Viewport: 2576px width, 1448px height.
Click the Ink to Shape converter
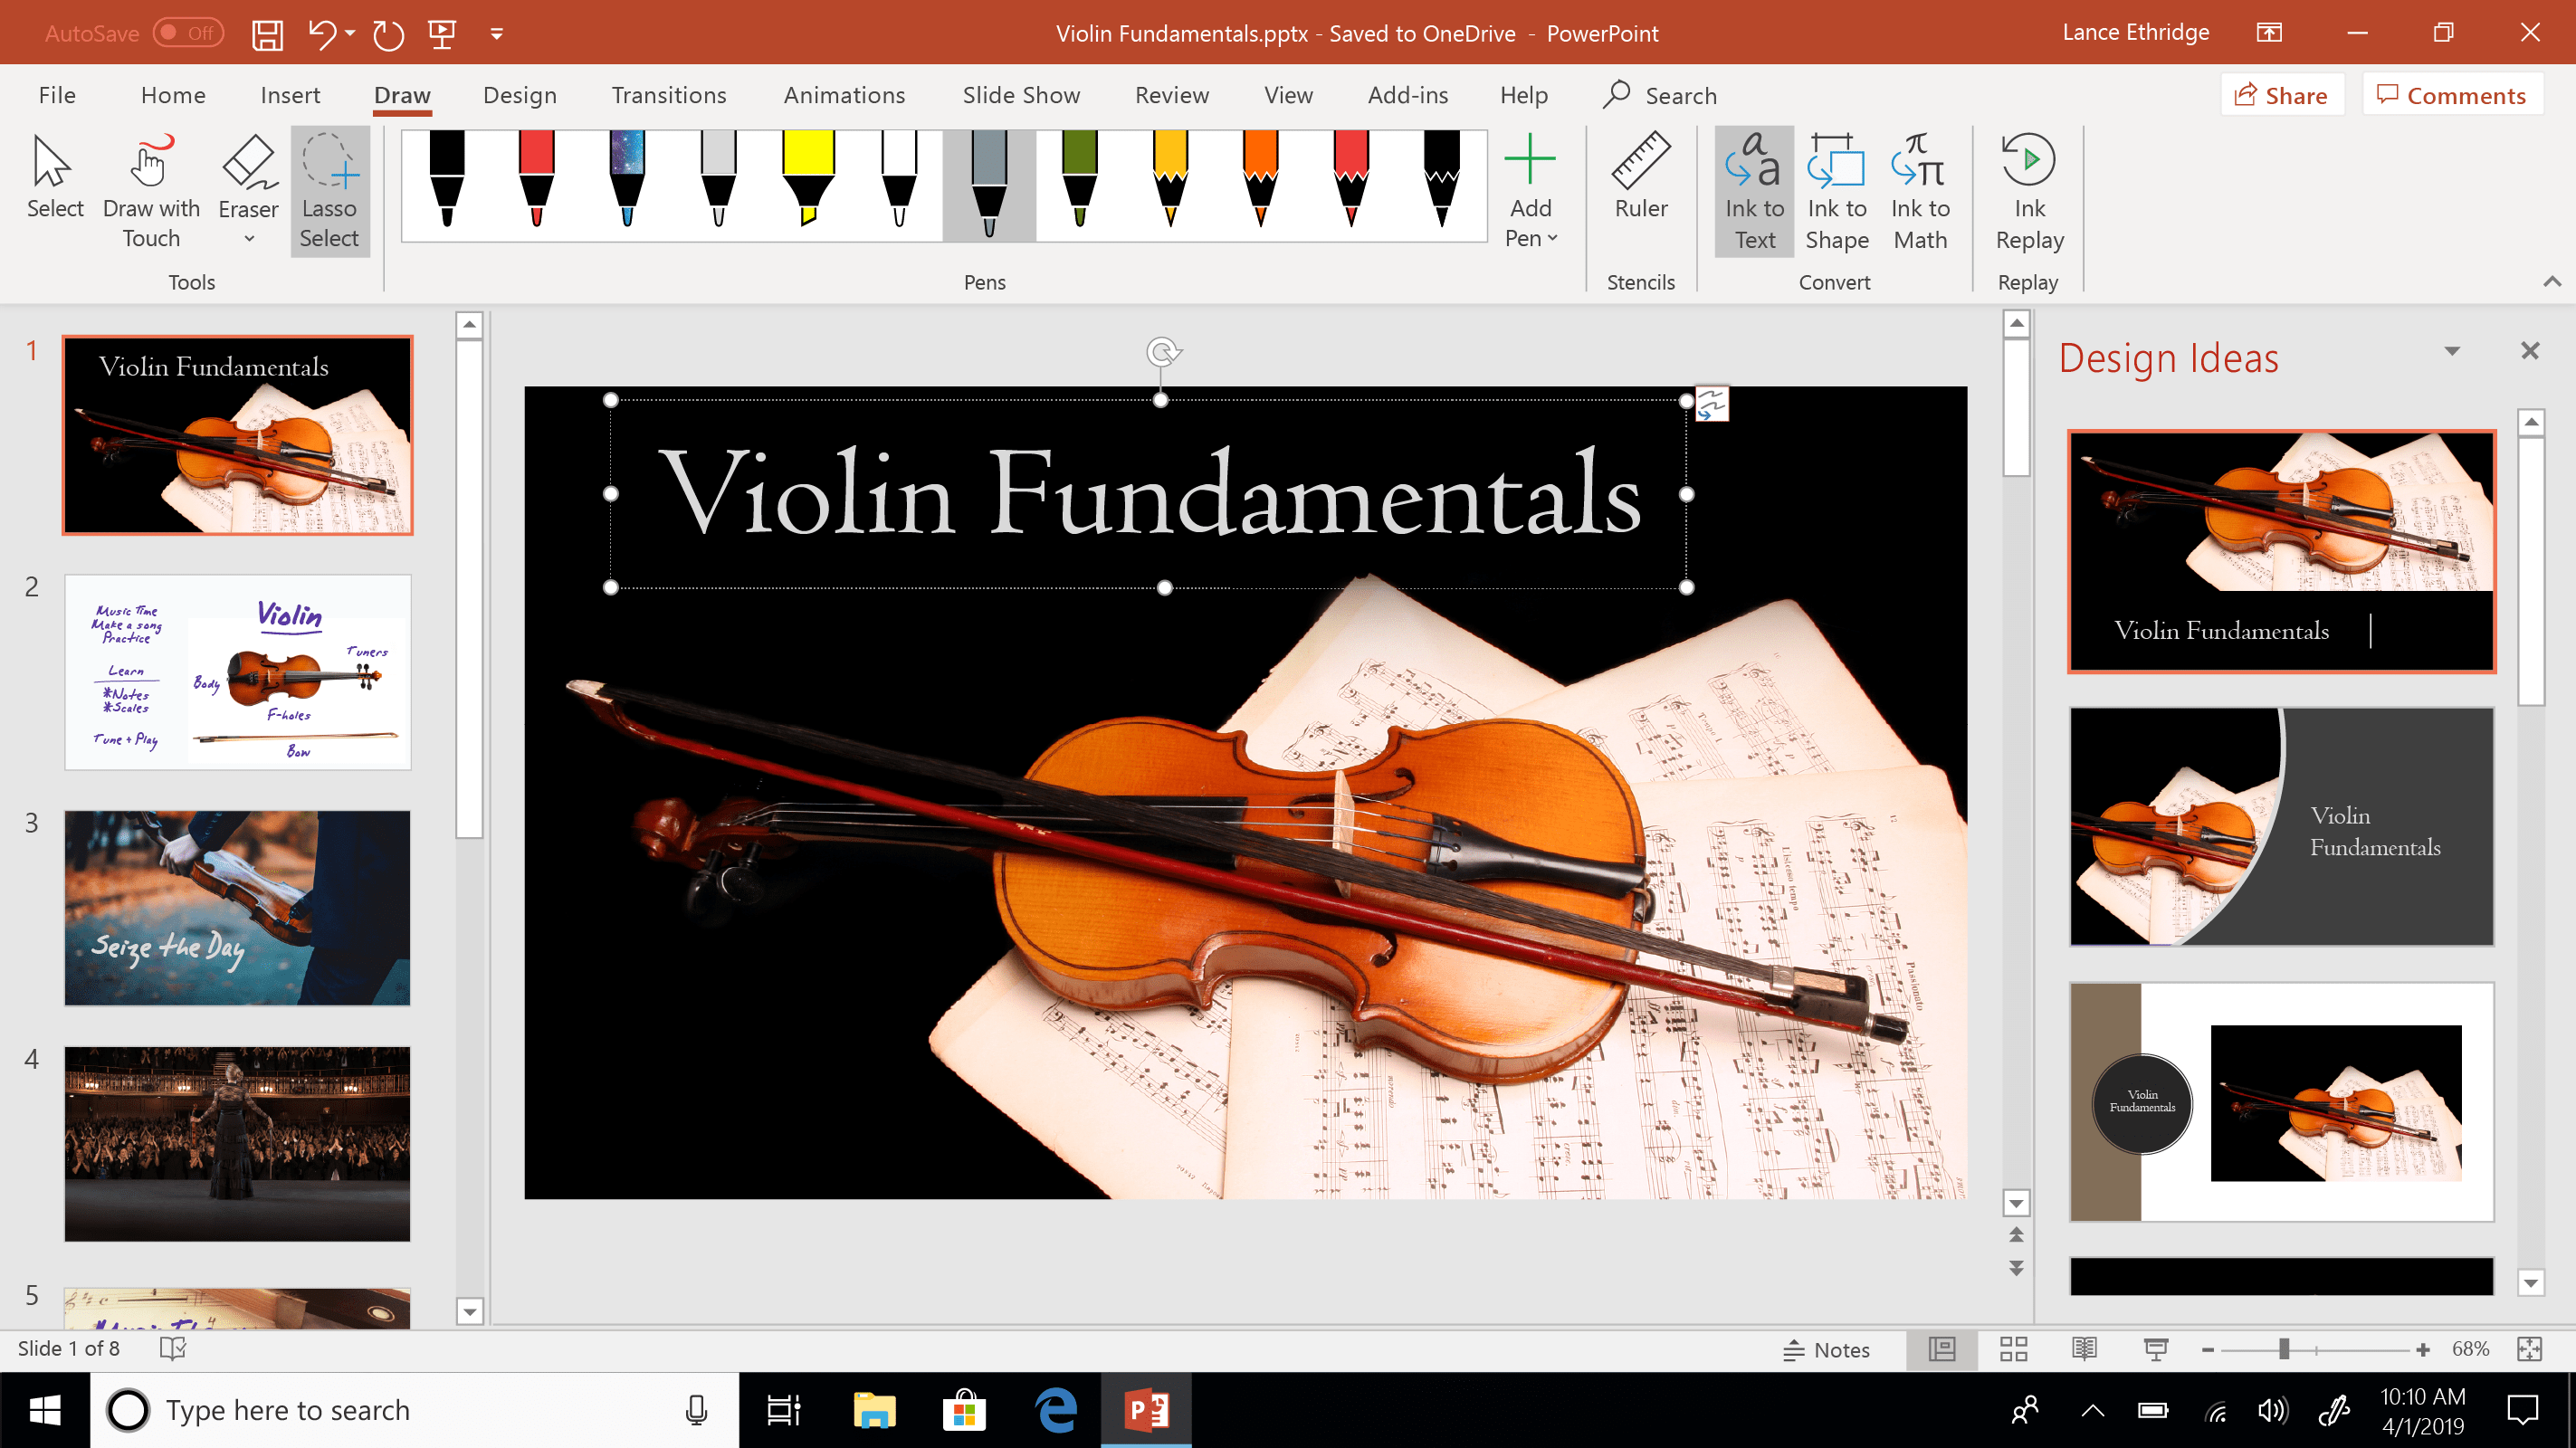[x=1836, y=190]
